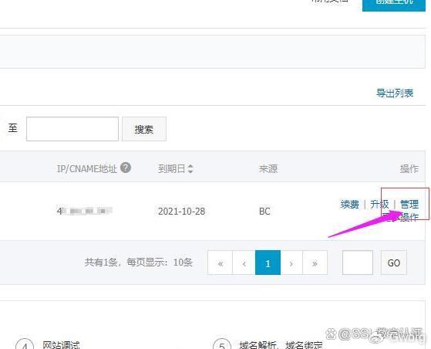Select page 1 in pagination
431x349 pixels.
point(268,263)
